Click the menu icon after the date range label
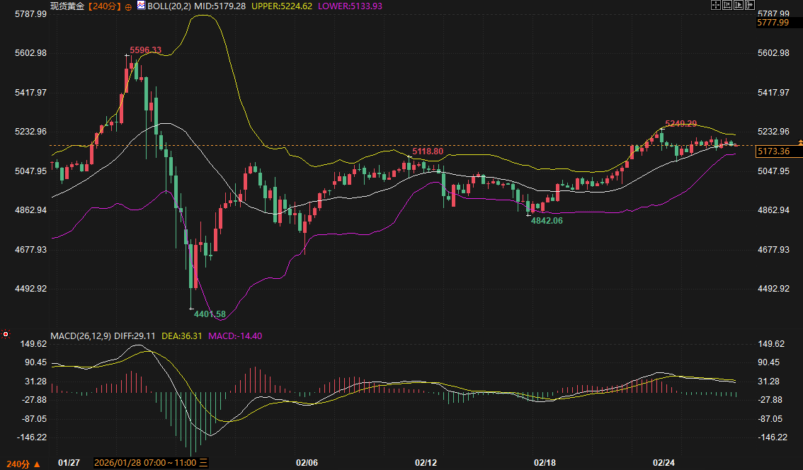Screen dimensions: 803x470 click(x=204, y=463)
